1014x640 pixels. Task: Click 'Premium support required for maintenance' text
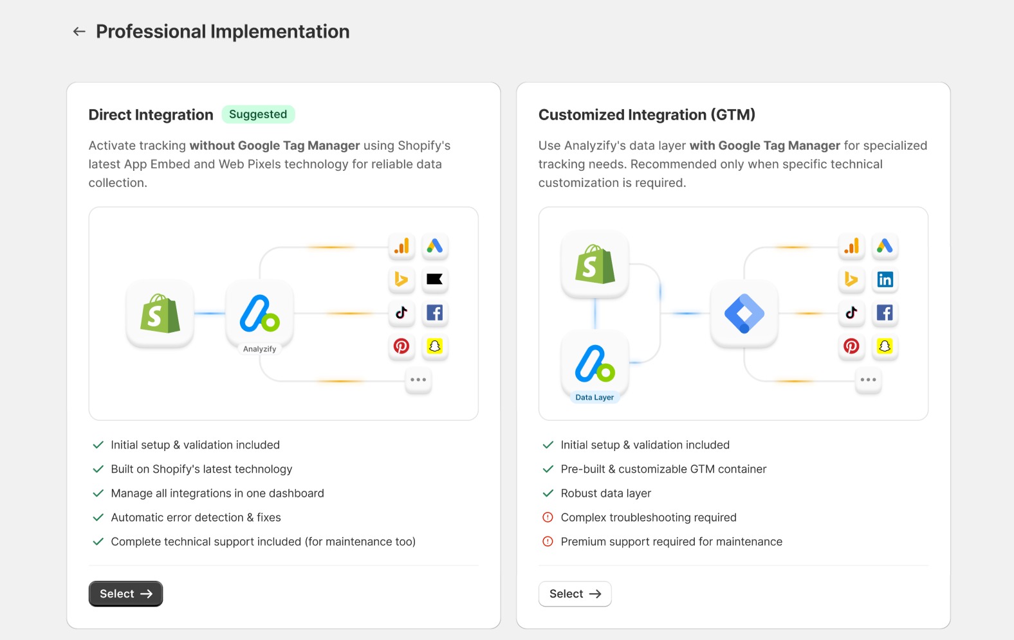click(672, 542)
